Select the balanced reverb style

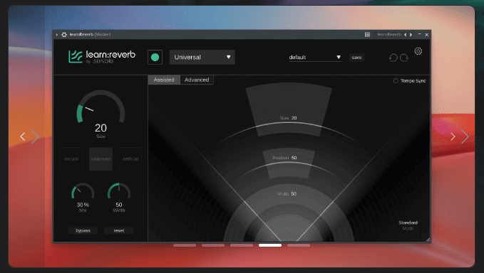101,159
